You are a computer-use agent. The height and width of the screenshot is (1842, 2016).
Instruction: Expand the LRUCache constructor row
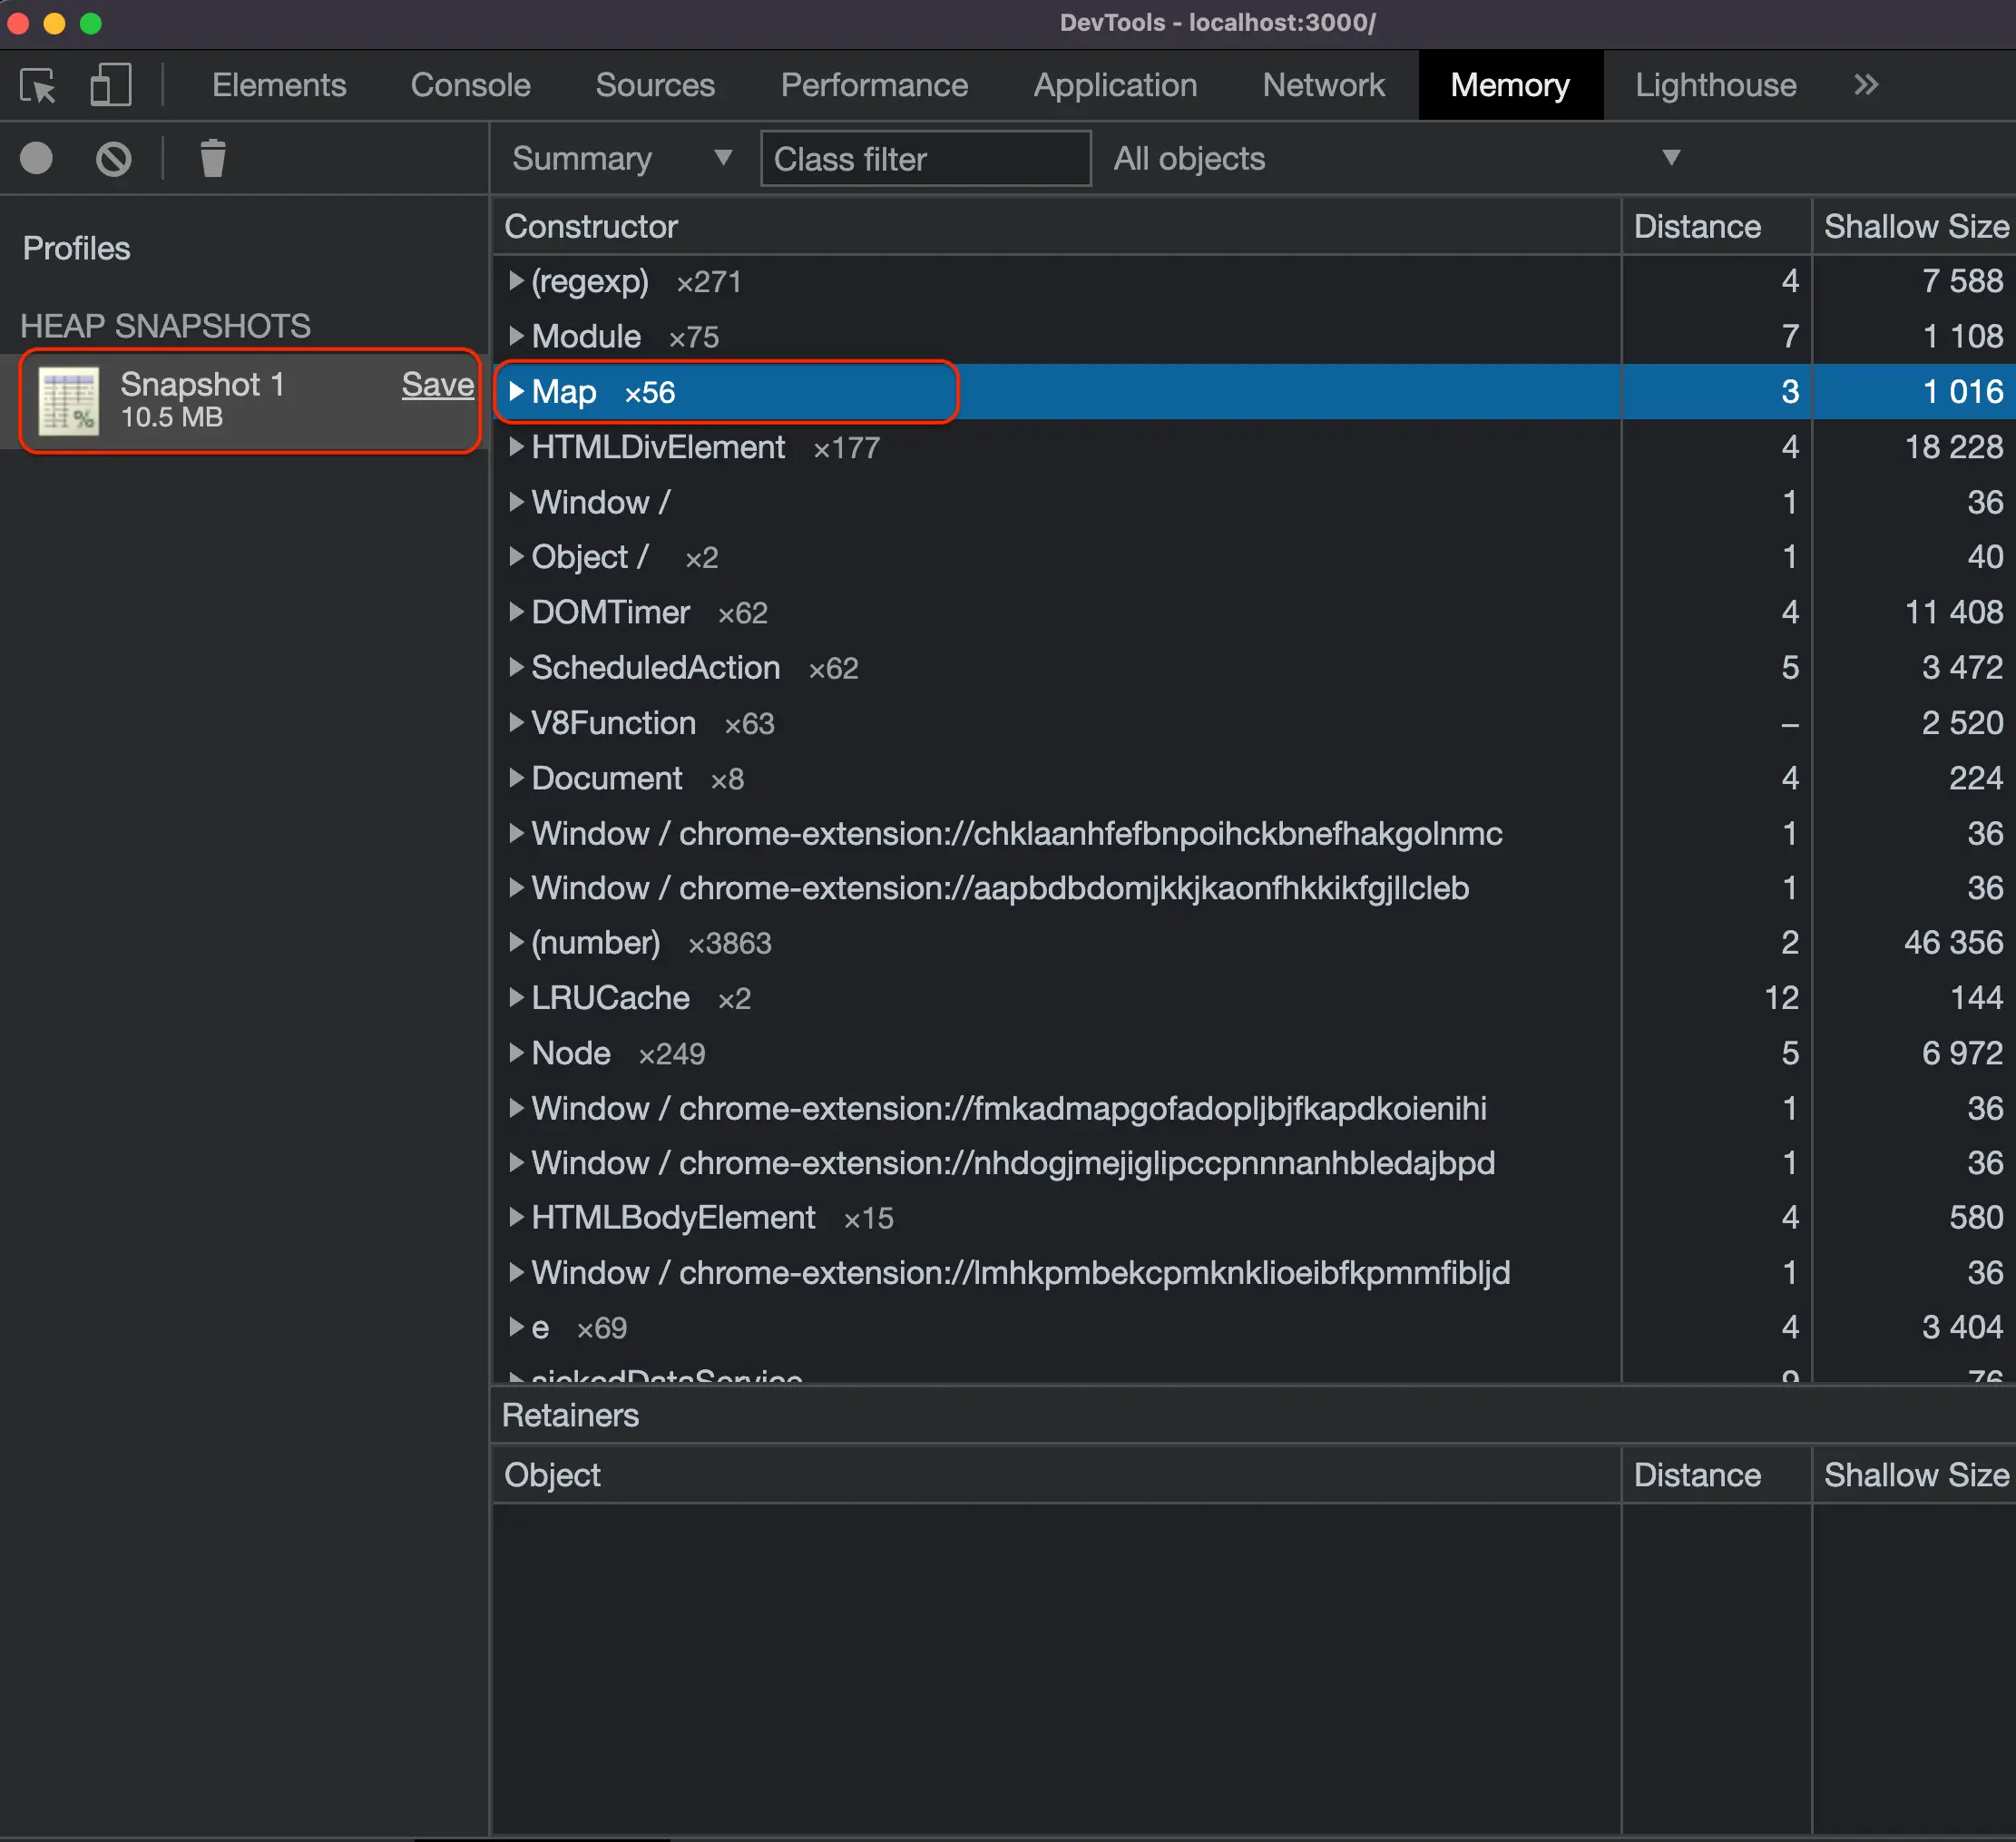516,997
